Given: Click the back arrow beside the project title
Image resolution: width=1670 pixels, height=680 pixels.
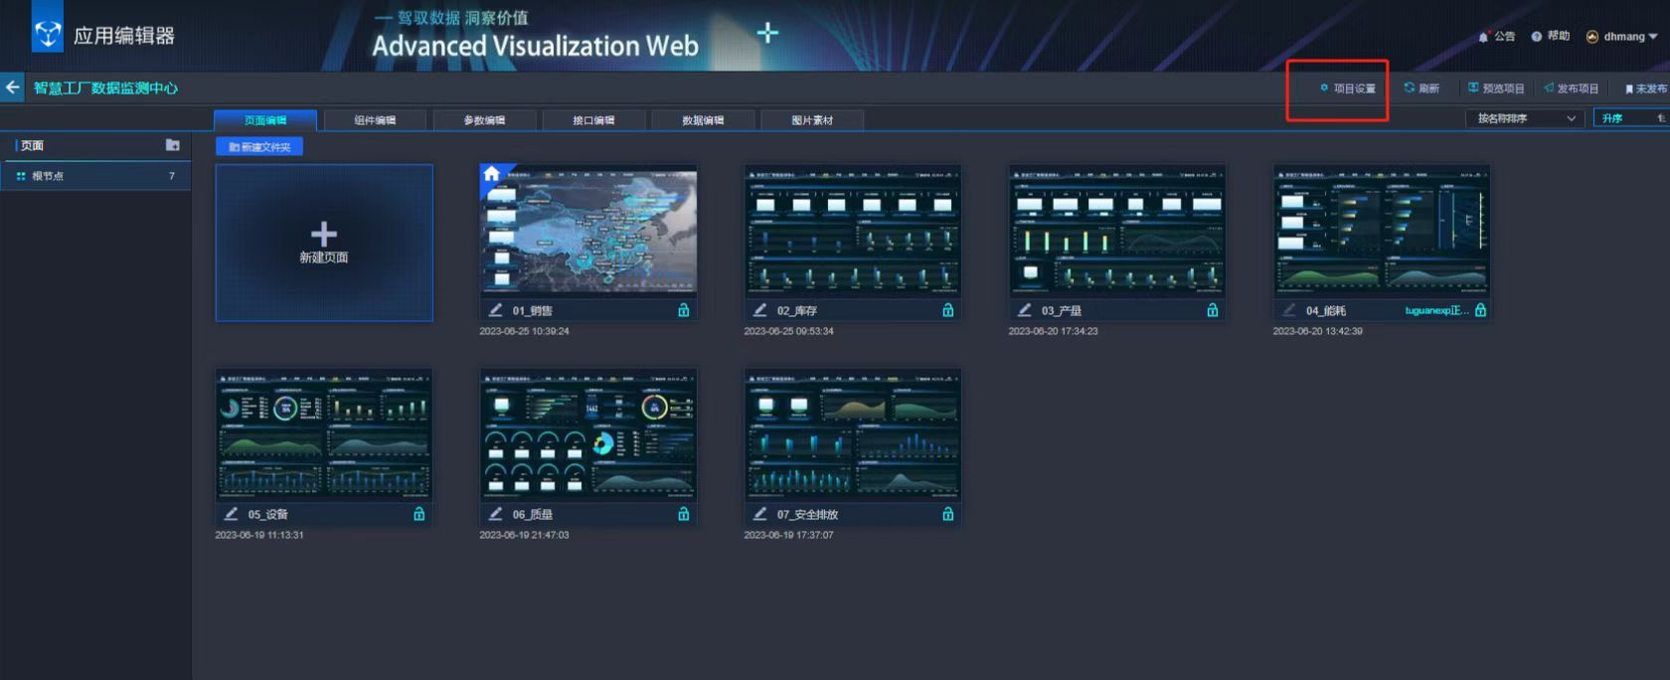Looking at the screenshot, I should pos(12,87).
